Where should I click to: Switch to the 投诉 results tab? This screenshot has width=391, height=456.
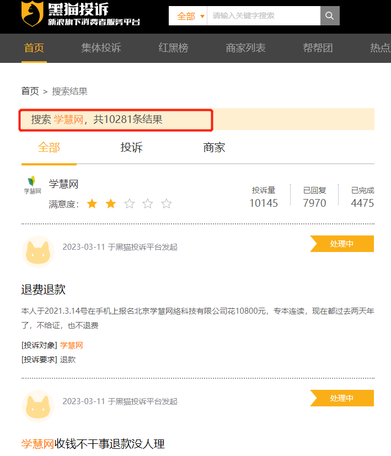point(131,147)
